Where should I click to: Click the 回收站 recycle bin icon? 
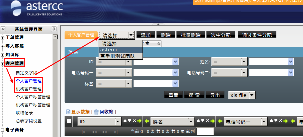click(96, 112)
